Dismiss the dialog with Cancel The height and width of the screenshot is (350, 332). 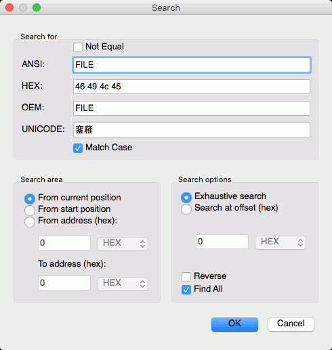pos(291,324)
